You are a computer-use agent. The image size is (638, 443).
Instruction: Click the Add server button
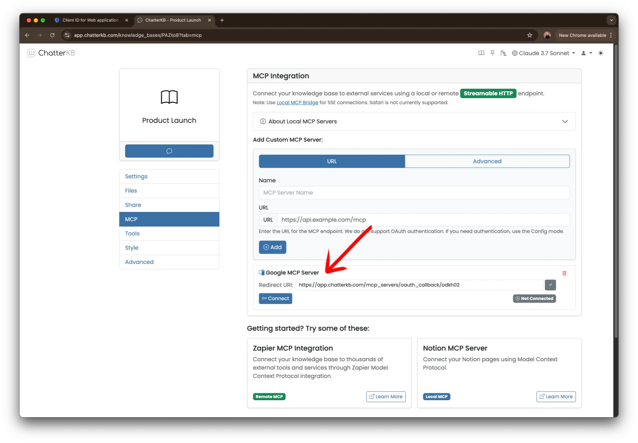click(x=273, y=247)
